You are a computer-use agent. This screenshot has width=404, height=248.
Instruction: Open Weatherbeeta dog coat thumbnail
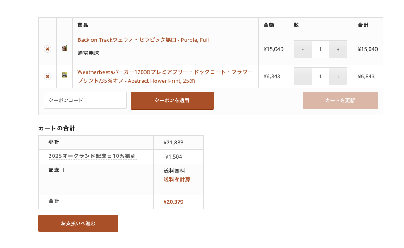[x=65, y=76]
